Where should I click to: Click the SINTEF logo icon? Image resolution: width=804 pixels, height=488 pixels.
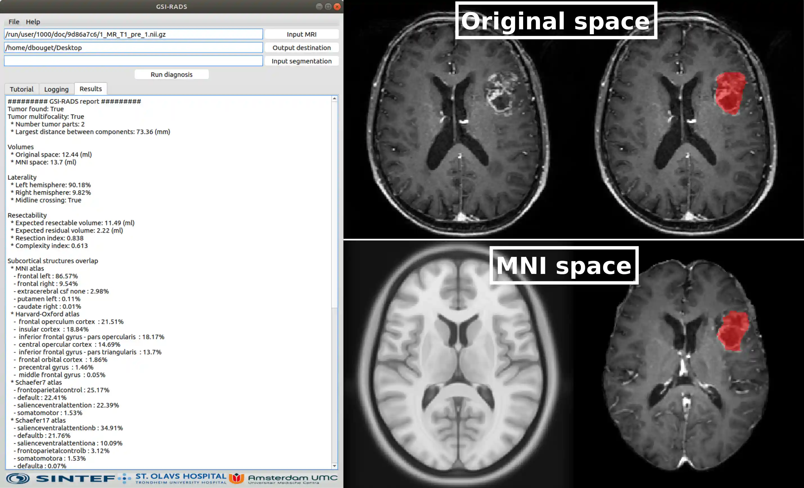tap(18, 478)
